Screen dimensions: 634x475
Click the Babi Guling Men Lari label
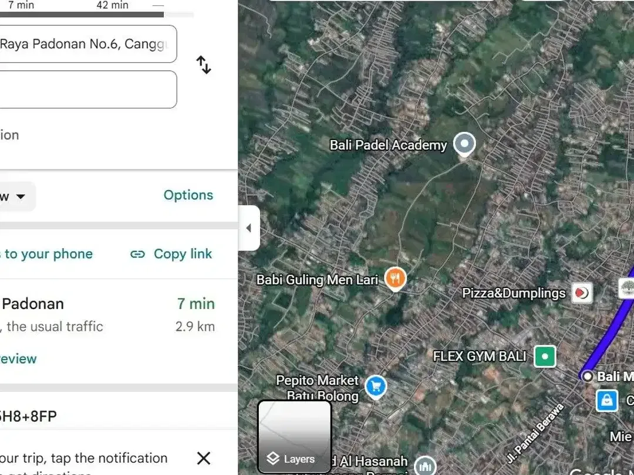(318, 280)
